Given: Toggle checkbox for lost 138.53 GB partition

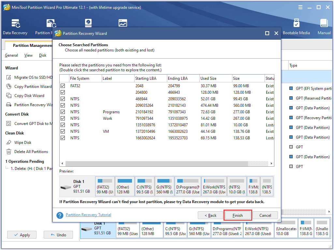Looking at the screenshot, I should tap(63, 138).
